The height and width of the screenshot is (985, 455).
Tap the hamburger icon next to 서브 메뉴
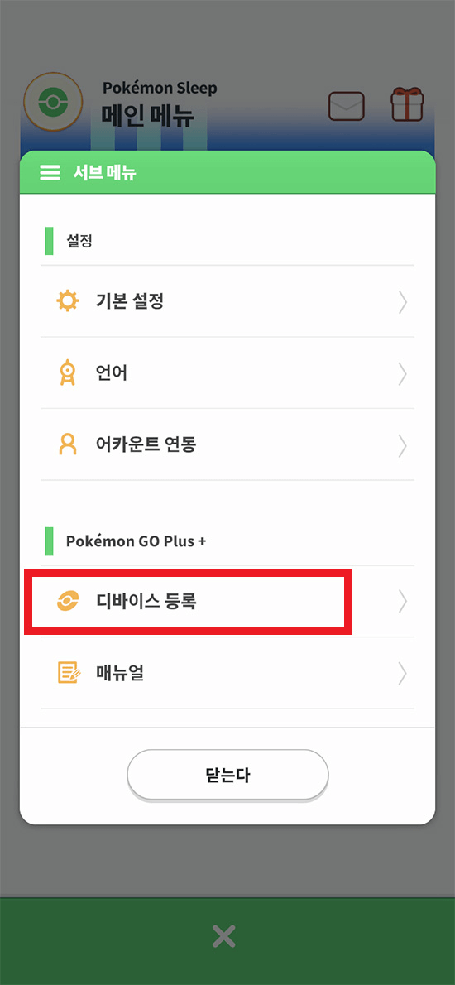(x=50, y=173)
